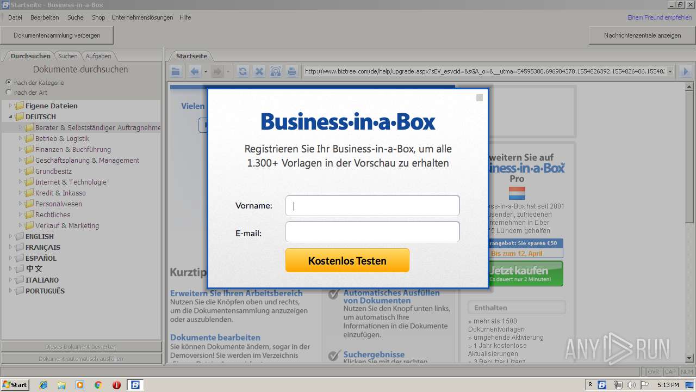Collapse the DEUTSCH tree node

[10, 117]
